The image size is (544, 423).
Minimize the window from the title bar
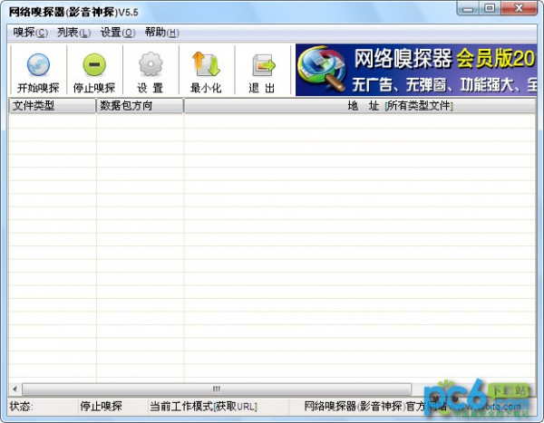point(468,8)
